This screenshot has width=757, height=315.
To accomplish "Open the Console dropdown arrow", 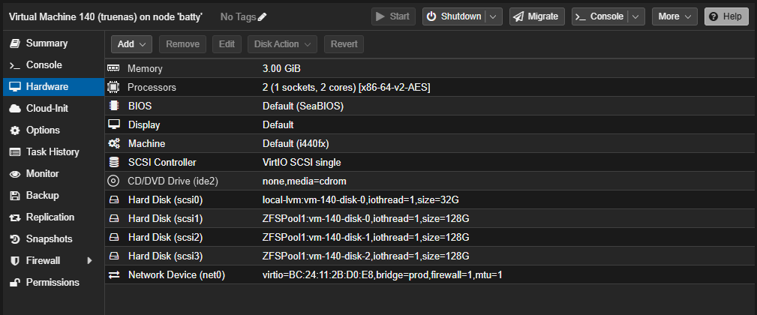I will 636,16.
